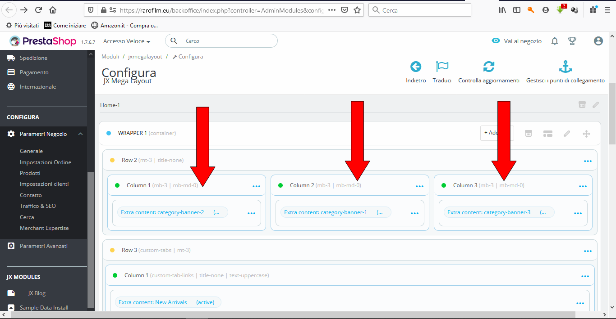Click Amazon.it bookmark in toolbar

pos(124,25)
